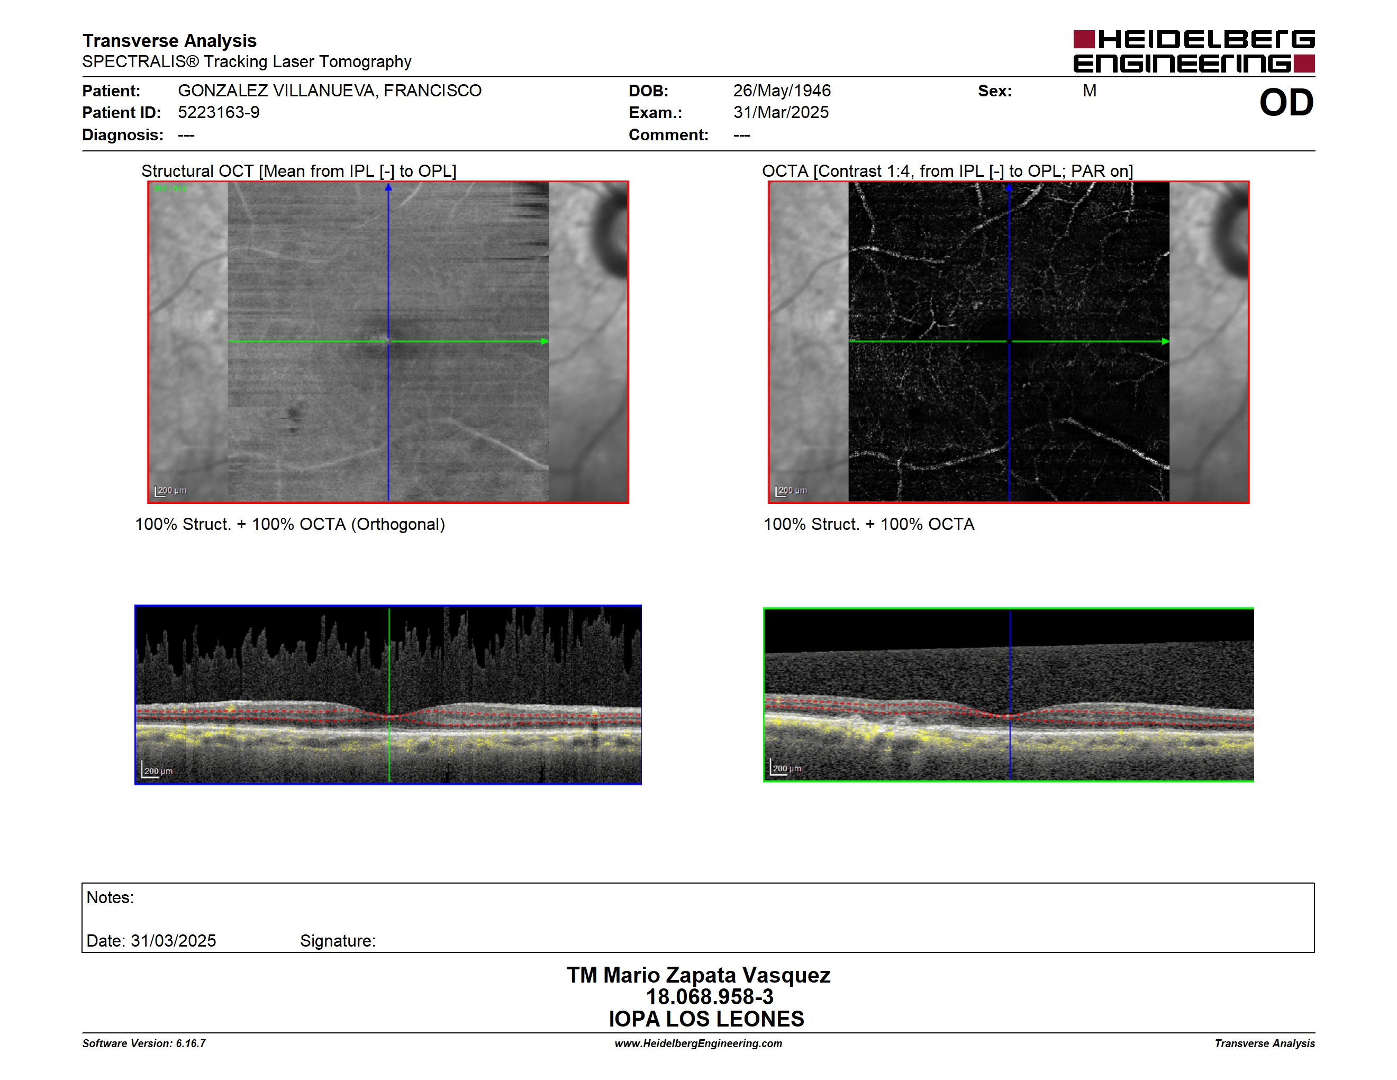The width and height of the screenshot is (1397, 1080).
Task: Click the Date: 31/03/2025 text
Action: [151, 941]
